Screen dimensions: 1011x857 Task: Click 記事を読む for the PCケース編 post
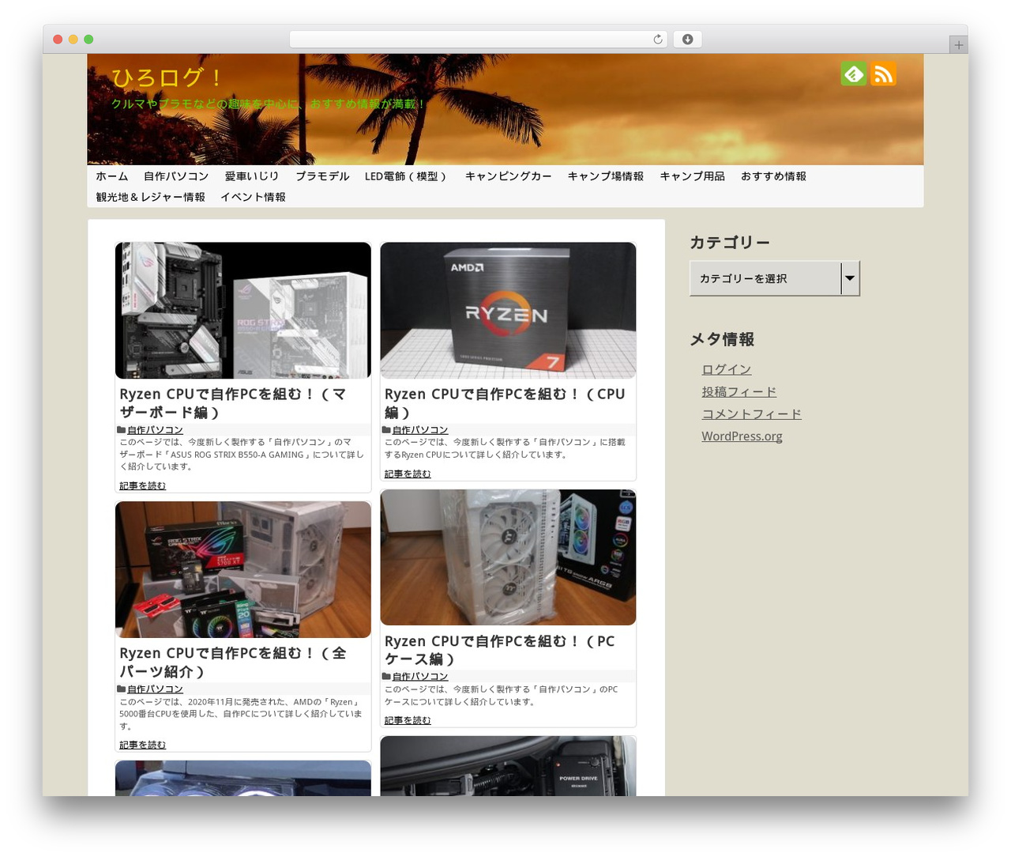click(x=408, y=720)
